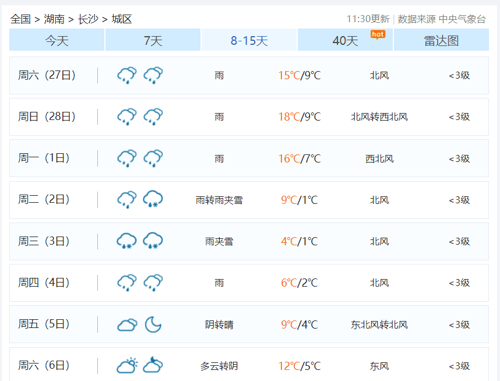
Task: Click the sleet icon on Tuesday 2日 row
Action: 153,199
